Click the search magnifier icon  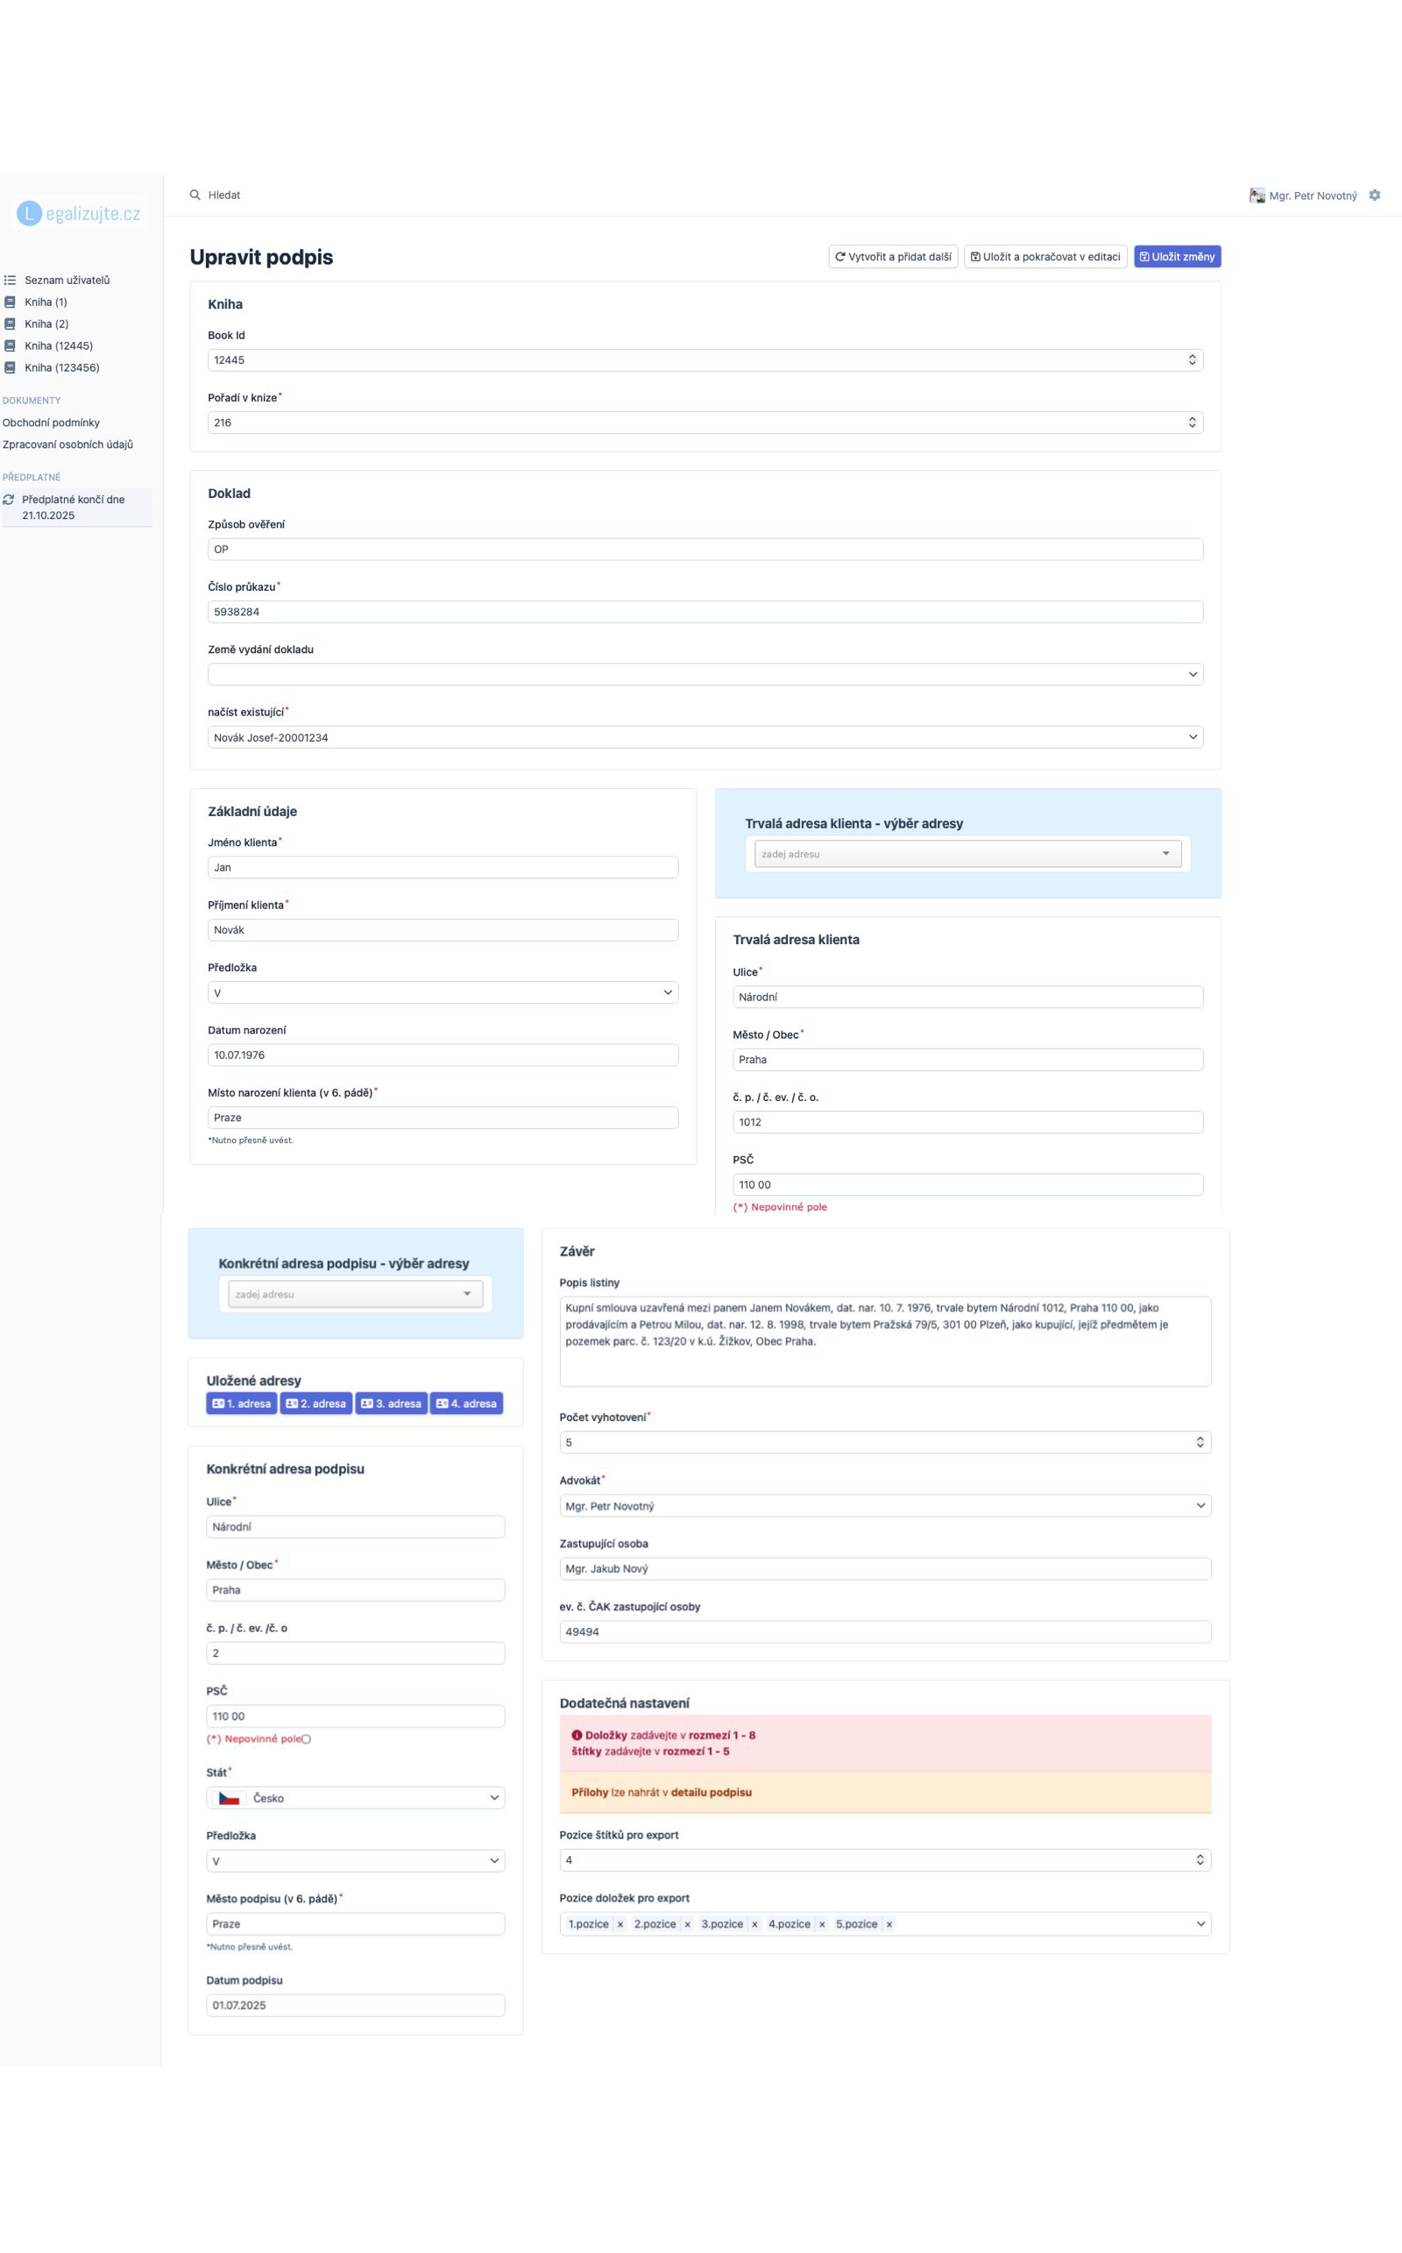click(x=195, y=195)
